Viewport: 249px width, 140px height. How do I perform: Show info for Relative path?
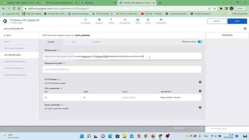click(x=58, y=50)
